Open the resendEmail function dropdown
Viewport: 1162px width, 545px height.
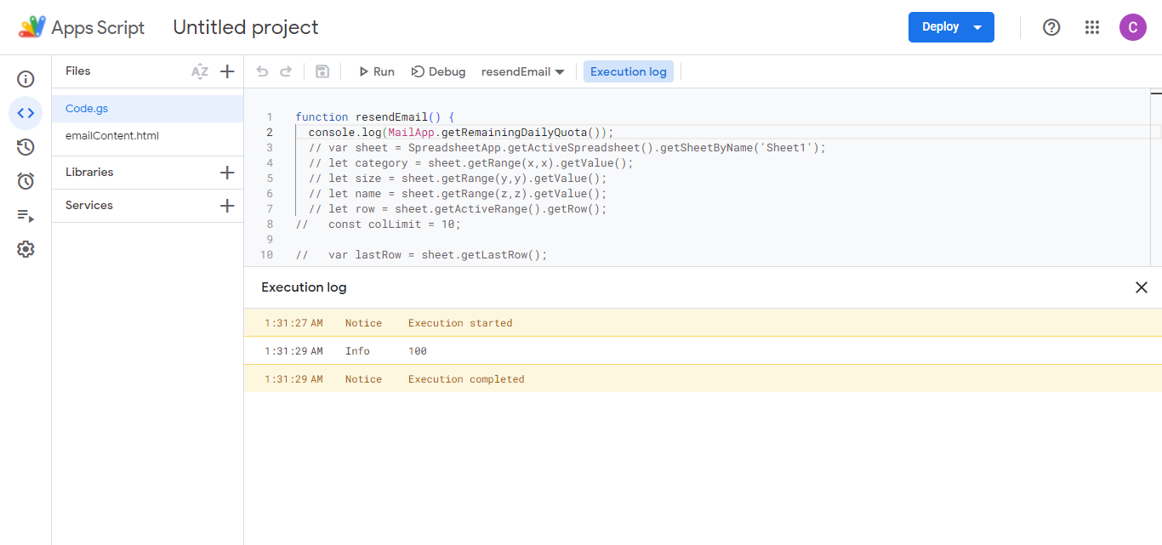coord(523,71)
